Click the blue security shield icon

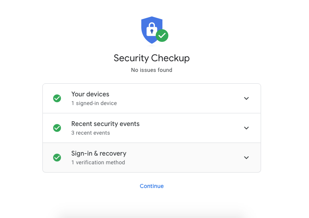tap(152, 30)
